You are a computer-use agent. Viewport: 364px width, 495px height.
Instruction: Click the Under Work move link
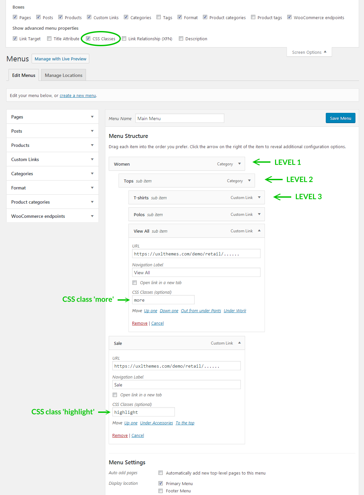(x=235, y=311)
